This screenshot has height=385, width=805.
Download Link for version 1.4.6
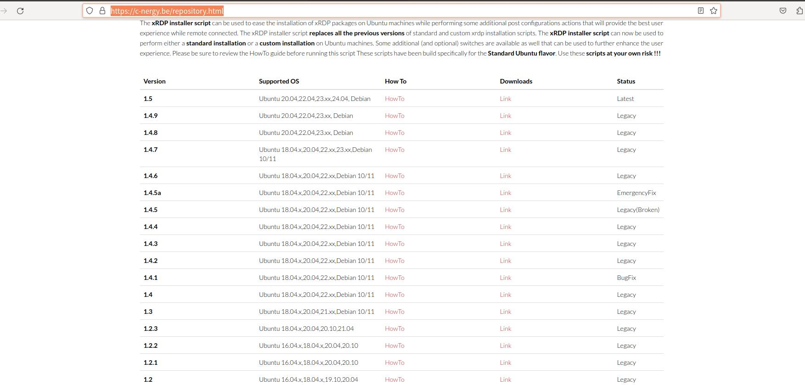(x=506, y=176)
